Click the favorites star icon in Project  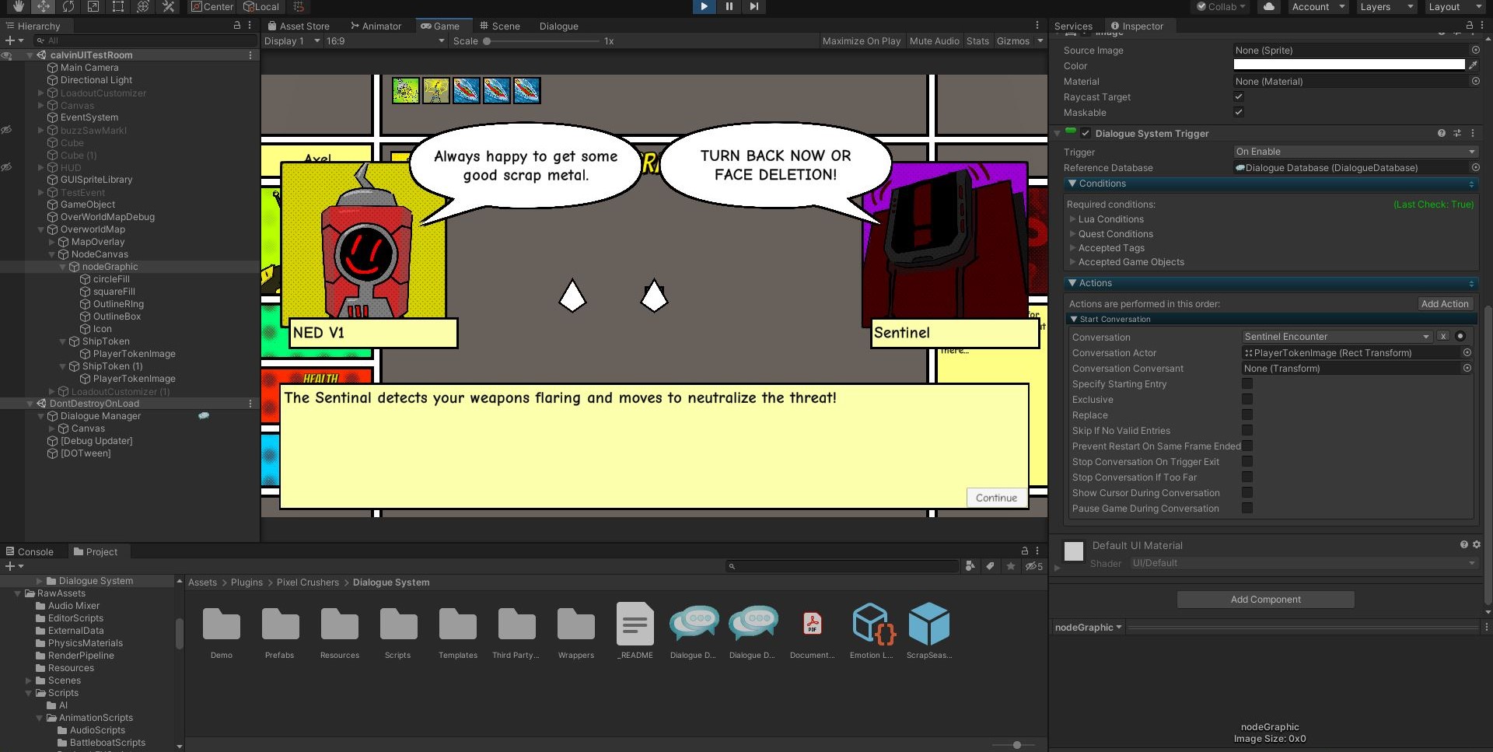tap(1011, 566)
